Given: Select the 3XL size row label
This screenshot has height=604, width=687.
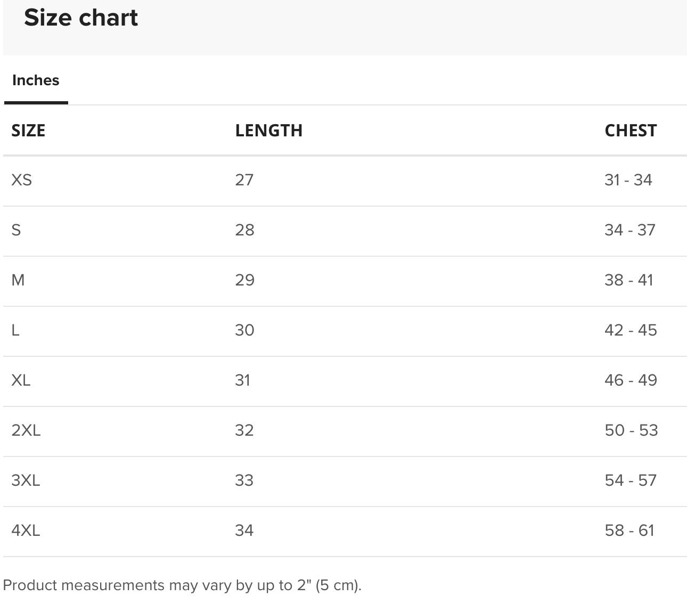Looking at the screenshot, I should pyautogui.click(x=26, y=480).
